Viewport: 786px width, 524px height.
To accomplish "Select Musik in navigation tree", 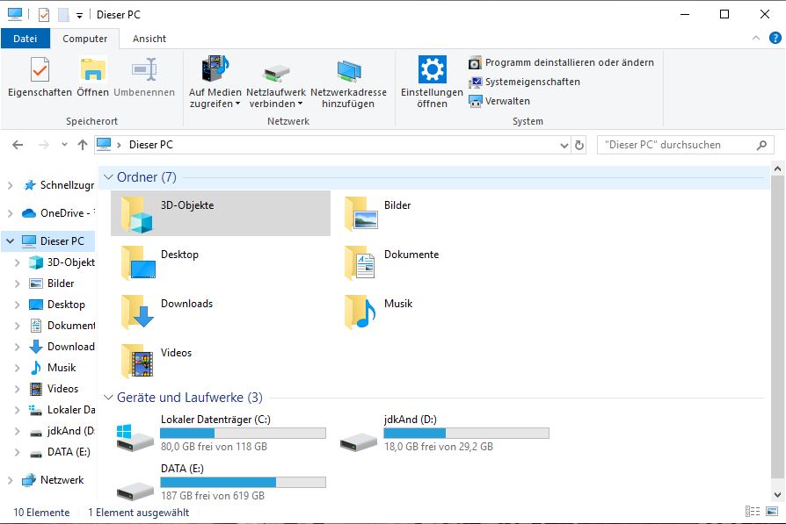I will (52, 368).
